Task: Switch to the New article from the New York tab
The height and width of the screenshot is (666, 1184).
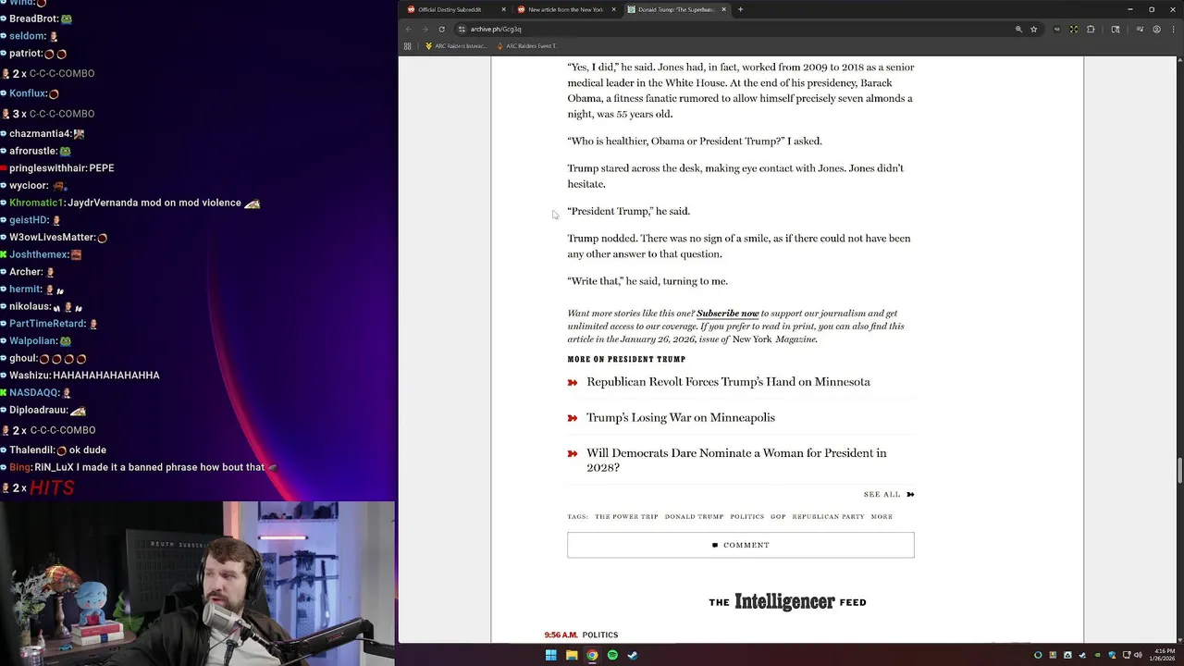Action: pyautogui.click(x=565, y=9)
